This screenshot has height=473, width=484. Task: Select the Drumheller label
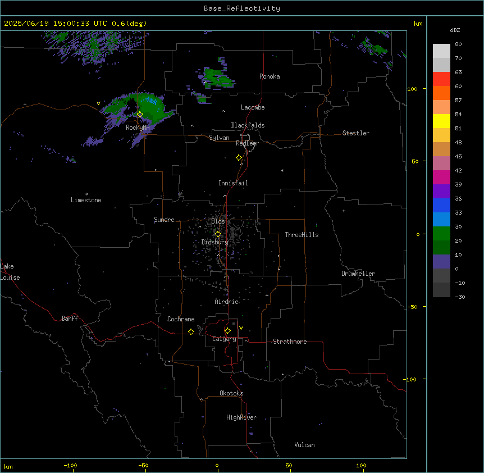coord(358,274)
